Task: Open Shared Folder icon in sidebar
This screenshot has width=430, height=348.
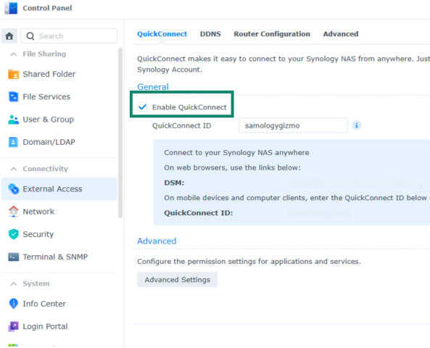Action: coord(13,74)
